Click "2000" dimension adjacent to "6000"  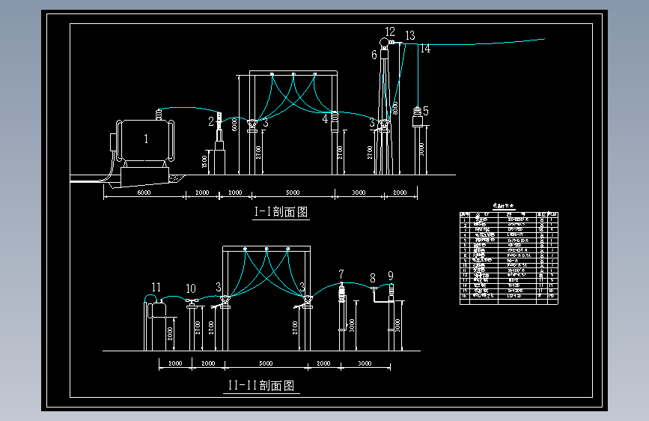coord(202,193)
